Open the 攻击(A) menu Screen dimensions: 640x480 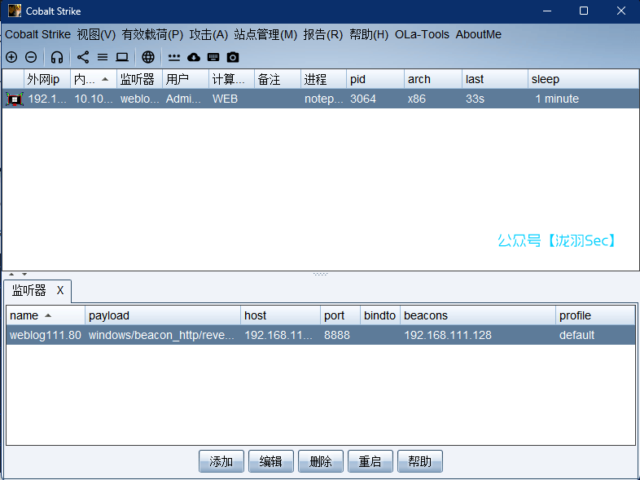208,35
